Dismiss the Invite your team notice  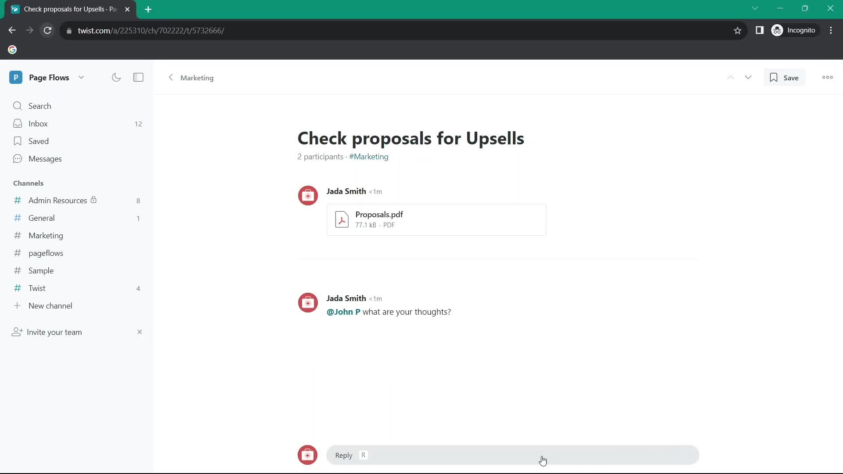point(139,332)
